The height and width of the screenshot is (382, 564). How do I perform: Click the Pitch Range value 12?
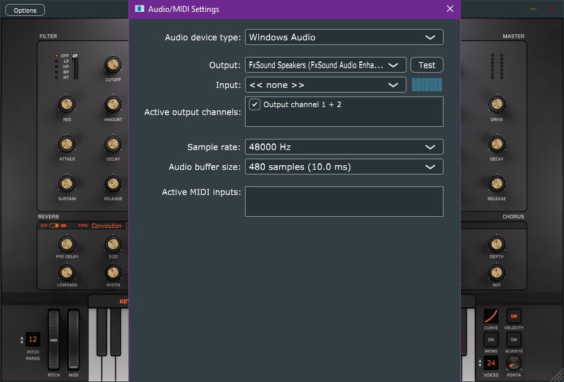tap(32, 339)
